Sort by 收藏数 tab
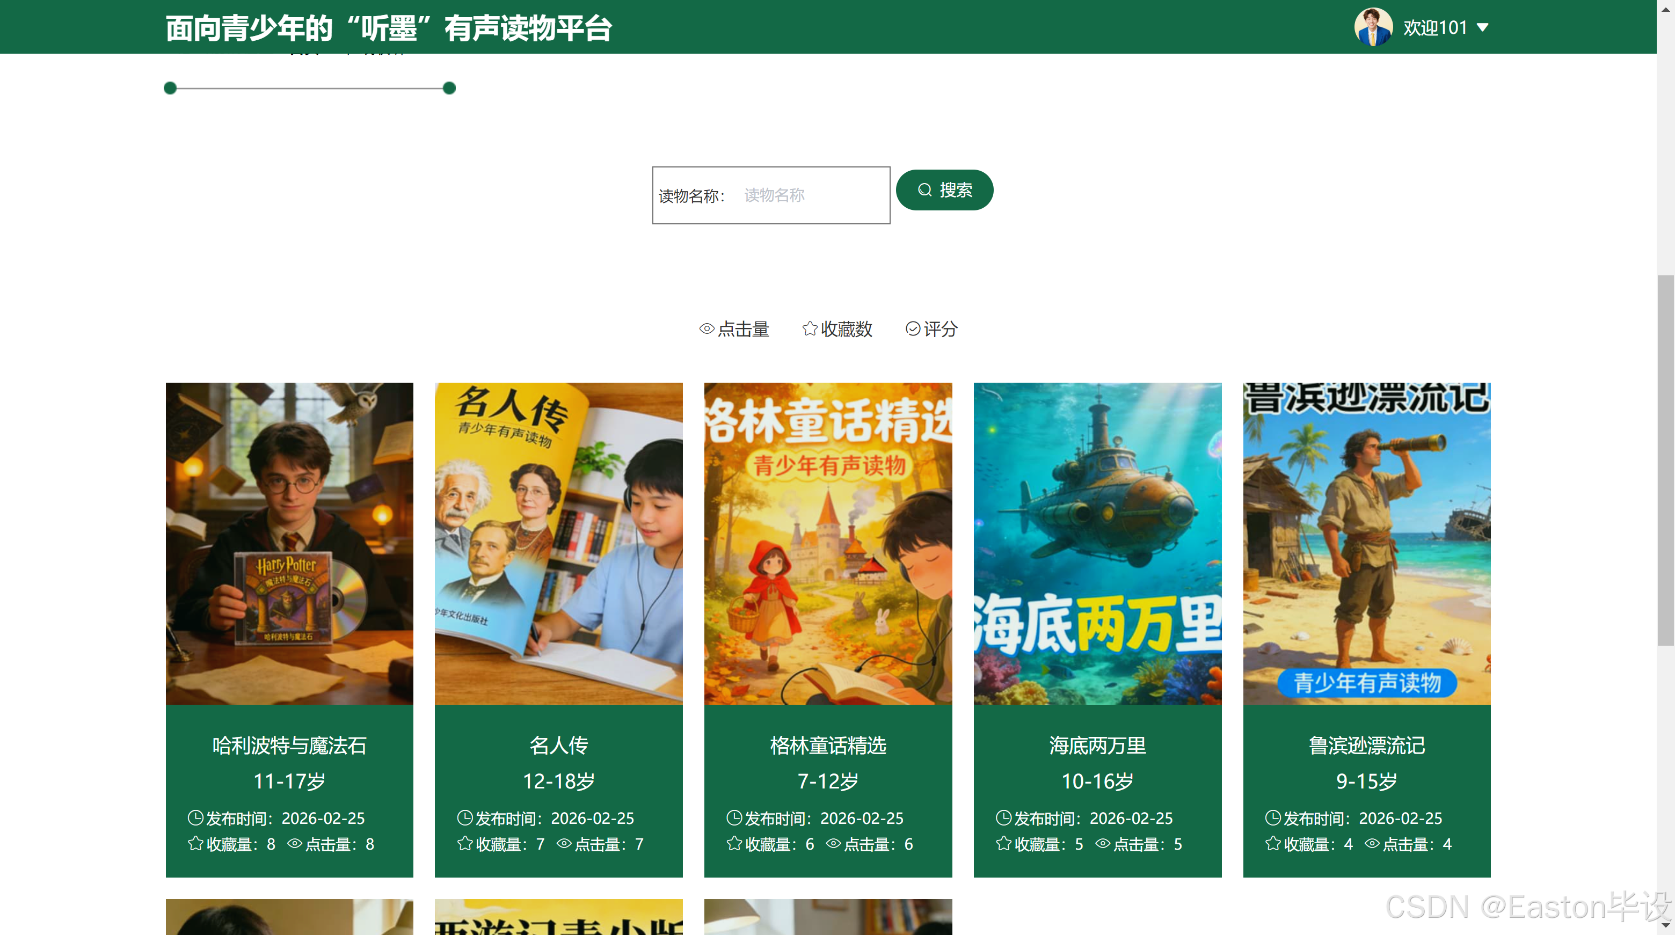 pyautogui.click(x=837, y=329)
